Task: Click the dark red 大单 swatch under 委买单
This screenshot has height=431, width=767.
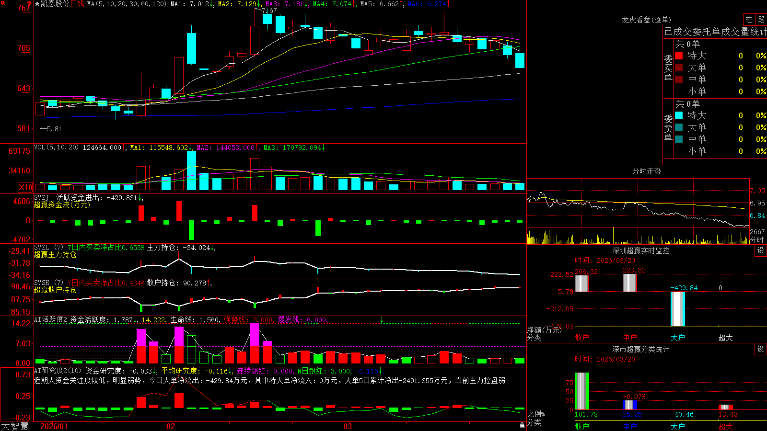Action: pos(679,68)
